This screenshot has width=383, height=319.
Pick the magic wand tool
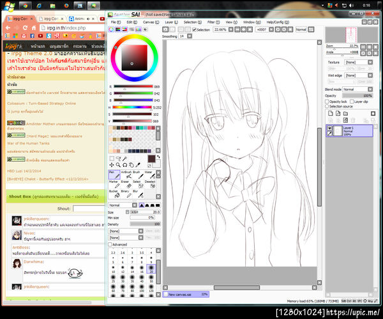coord(125,159)
